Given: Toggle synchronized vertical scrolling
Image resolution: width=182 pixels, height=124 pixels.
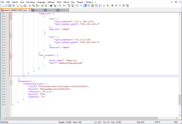Looking at the screenshot, I should (x=69, y=5).
